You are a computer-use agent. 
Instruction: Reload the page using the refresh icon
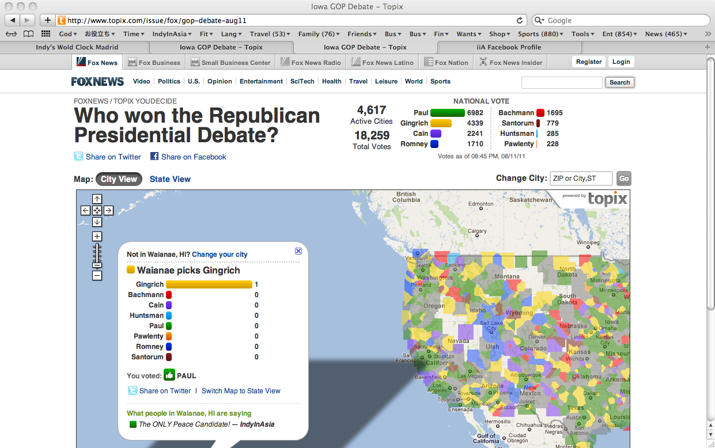520,20
